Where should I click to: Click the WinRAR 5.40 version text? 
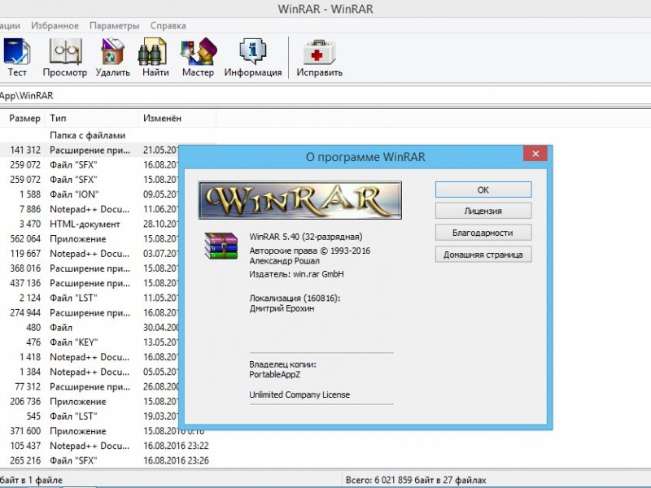click(x=306, y=237)
